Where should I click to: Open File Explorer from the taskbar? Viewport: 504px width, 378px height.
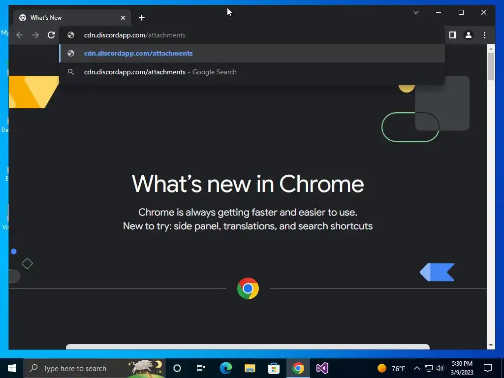pyautogui.click(x=250, y=368)
